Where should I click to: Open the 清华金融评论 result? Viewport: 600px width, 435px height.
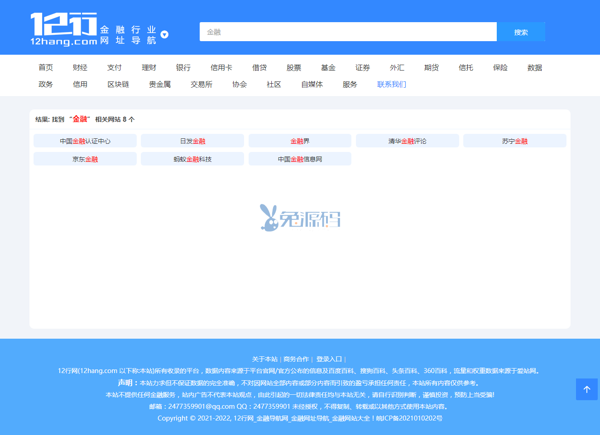[x=408, y=141]
